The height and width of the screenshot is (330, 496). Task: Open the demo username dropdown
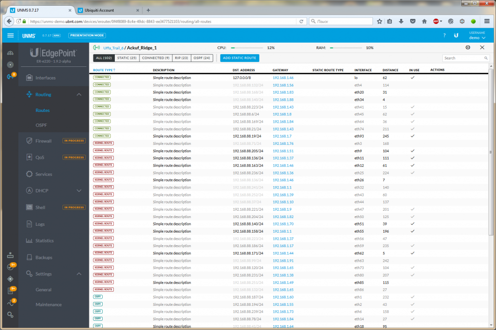(x=477, y=37)
